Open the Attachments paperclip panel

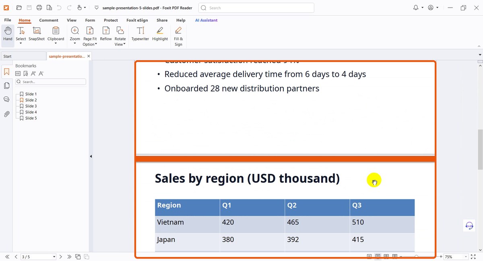coord(6,114)
